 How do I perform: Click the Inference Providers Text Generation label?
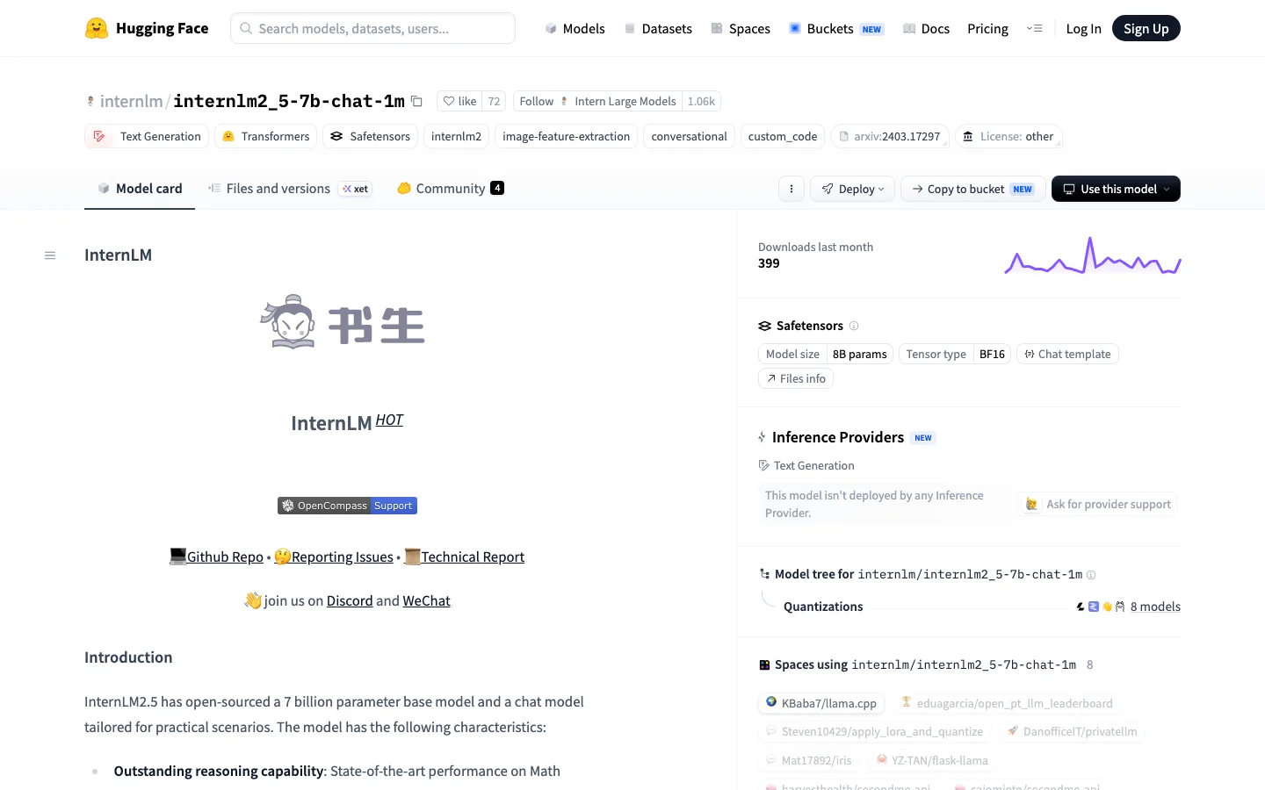point(806,465)
